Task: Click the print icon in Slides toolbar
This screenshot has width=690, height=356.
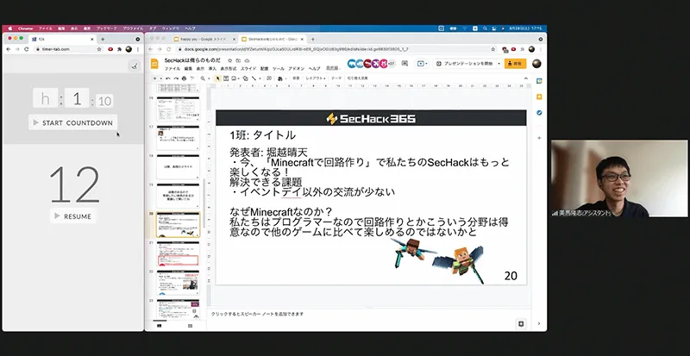Action: tap(184, 78)
